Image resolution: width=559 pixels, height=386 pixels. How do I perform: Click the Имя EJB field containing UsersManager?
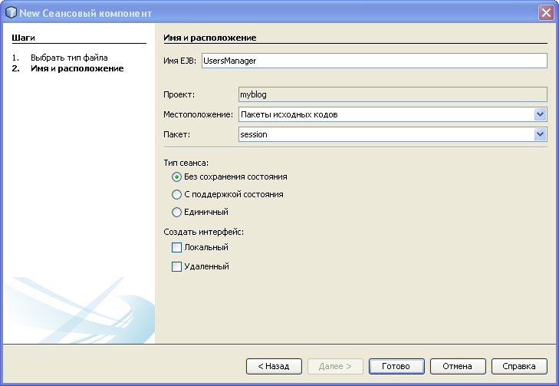click(374, 61)
